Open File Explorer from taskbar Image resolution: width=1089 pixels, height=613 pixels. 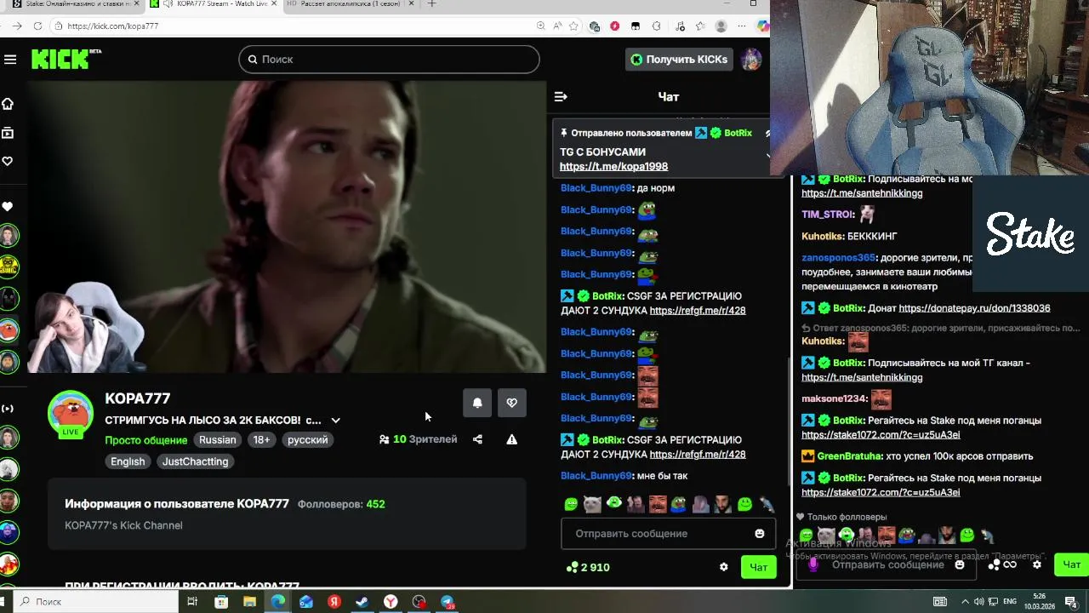click(249, 601)
